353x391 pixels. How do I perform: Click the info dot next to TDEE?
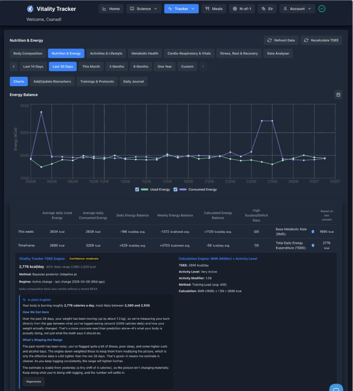[313, 245]
